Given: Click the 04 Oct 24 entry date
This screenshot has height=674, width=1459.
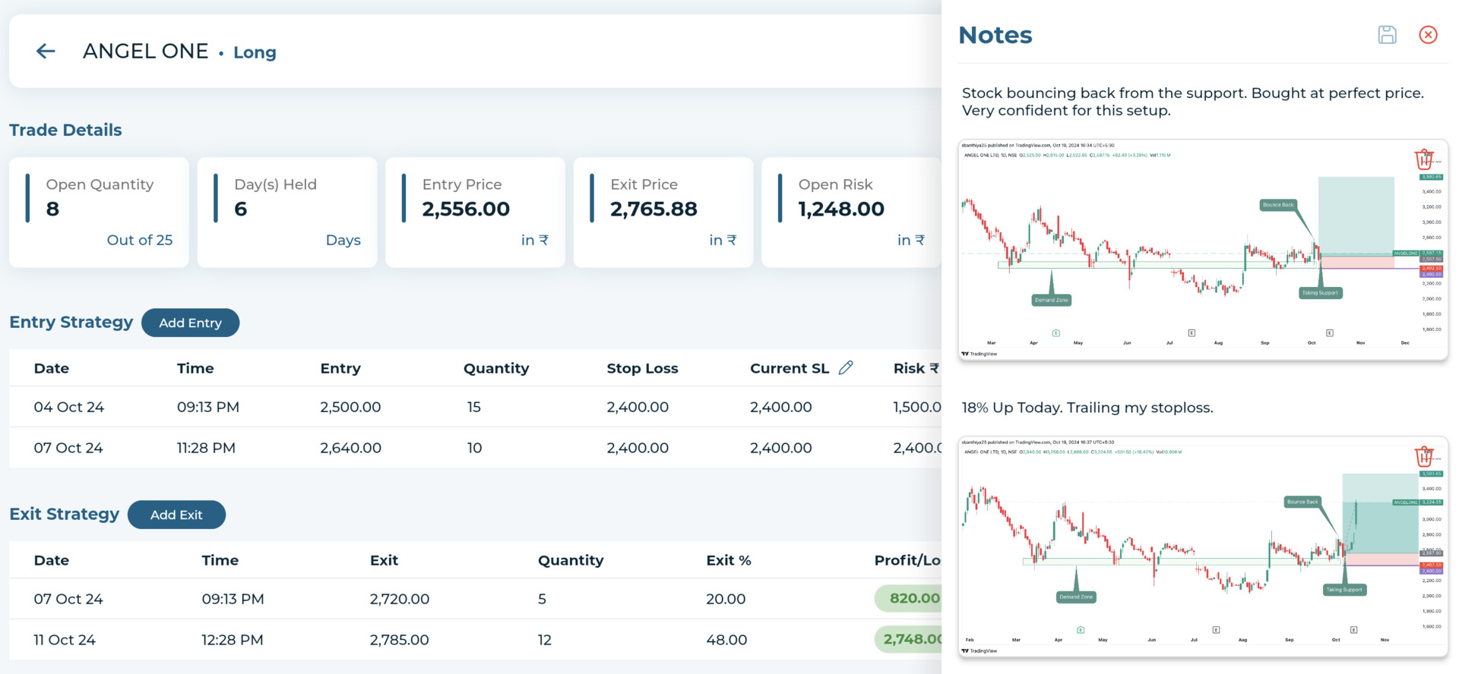Looking at the screenshot, I should (x=69, y=407).
